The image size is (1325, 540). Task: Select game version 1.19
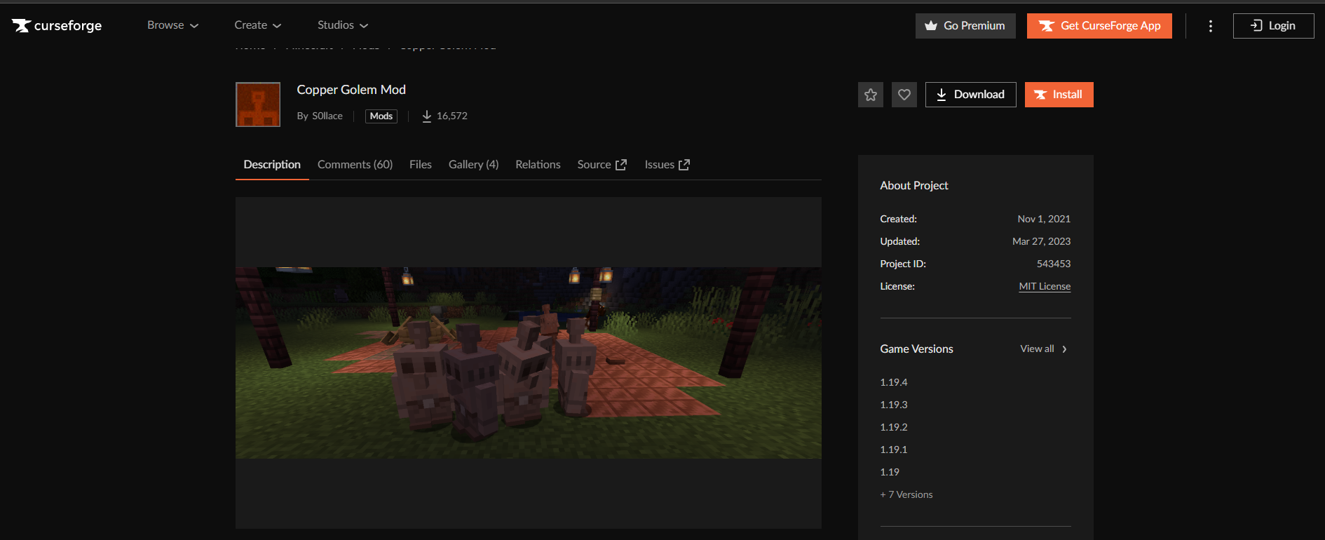[x=890, y=472]
